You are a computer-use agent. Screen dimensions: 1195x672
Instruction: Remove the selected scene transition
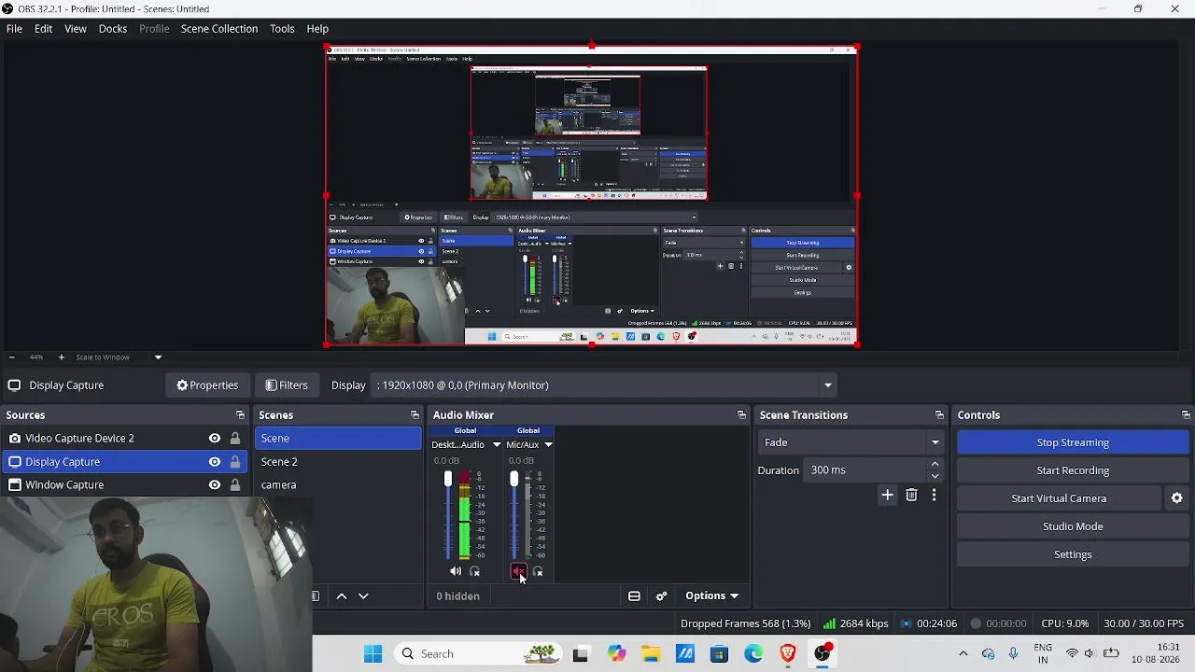[x=911, y=495]
